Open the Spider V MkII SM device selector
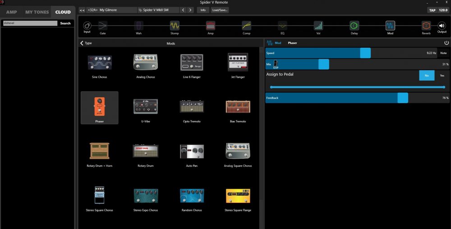 [158, 10]
